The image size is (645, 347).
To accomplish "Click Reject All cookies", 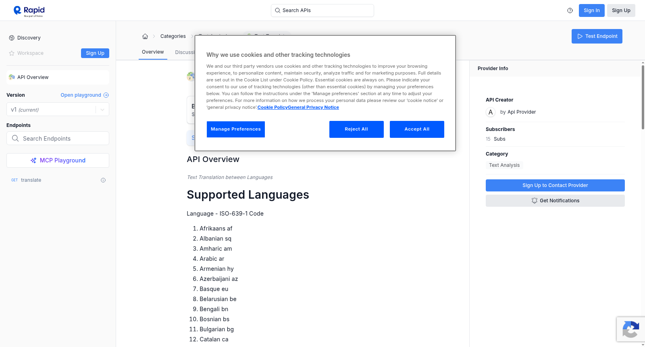I will [356, 129].
